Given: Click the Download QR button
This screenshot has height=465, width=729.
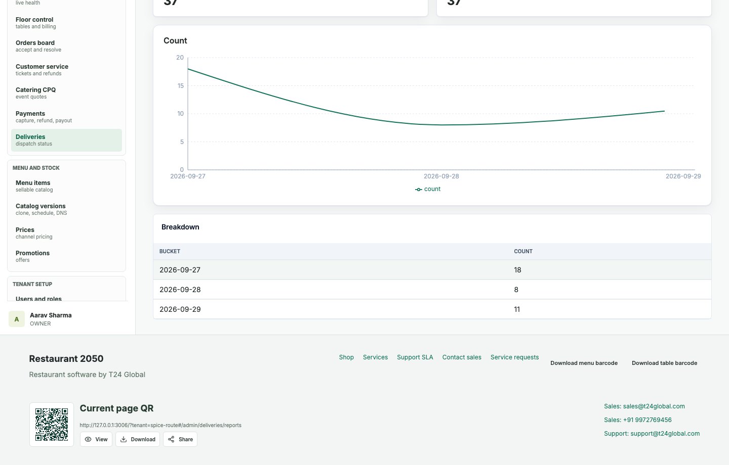Looking at the screenshot, I should click(x=138, y=439).
